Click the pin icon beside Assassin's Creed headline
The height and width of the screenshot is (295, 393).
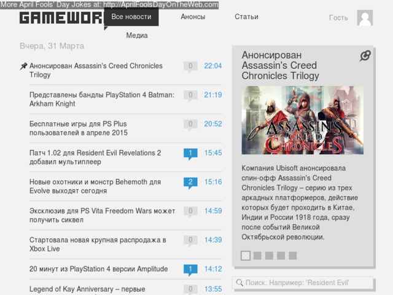coord(23,66)
